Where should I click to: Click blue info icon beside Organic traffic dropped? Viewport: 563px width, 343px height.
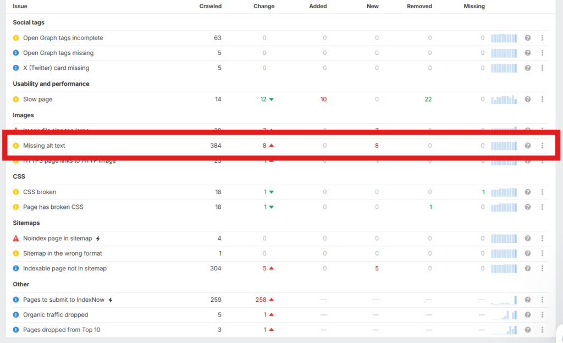(x=16, y=315)
